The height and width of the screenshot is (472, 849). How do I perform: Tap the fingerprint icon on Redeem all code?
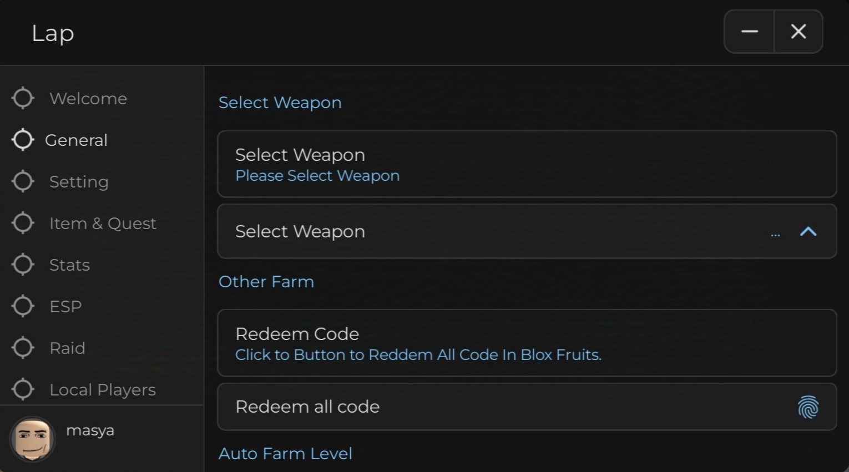tap(808, 407)
